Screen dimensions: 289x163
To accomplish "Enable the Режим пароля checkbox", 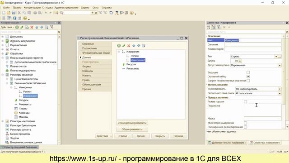I will [245, 101].
